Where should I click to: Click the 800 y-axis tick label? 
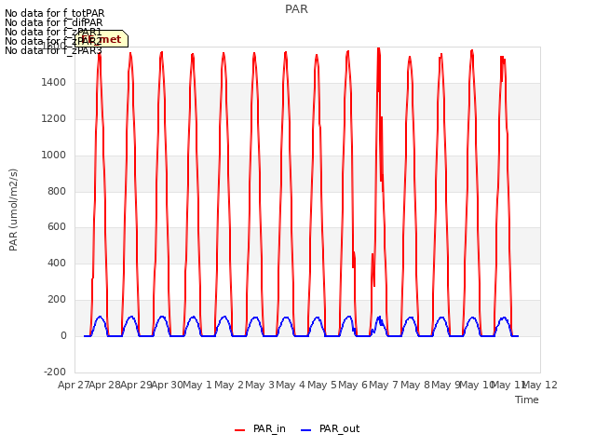pos(57,191)
